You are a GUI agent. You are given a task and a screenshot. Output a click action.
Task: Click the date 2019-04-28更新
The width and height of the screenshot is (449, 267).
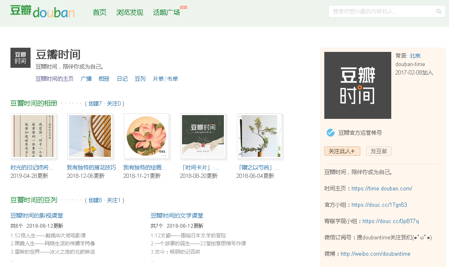pos(29,176)
